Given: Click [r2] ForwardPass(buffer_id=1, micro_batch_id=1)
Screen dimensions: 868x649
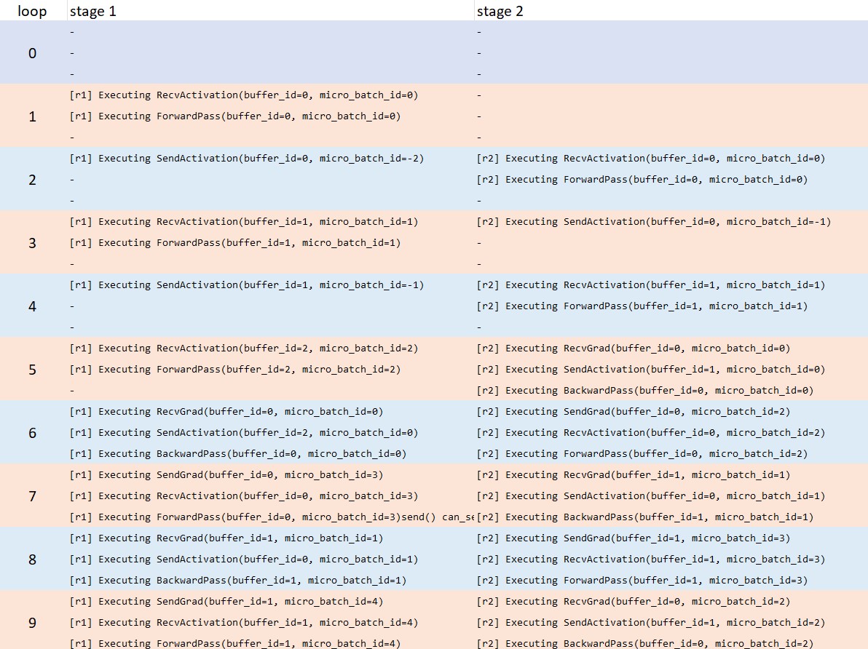Looking at the screenshot, I should coord(642,306).
